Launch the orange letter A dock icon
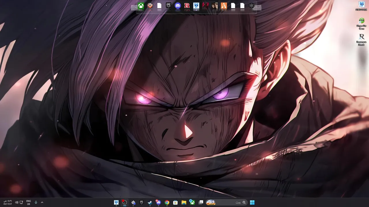The image size is (369, 207). (224, 5)
